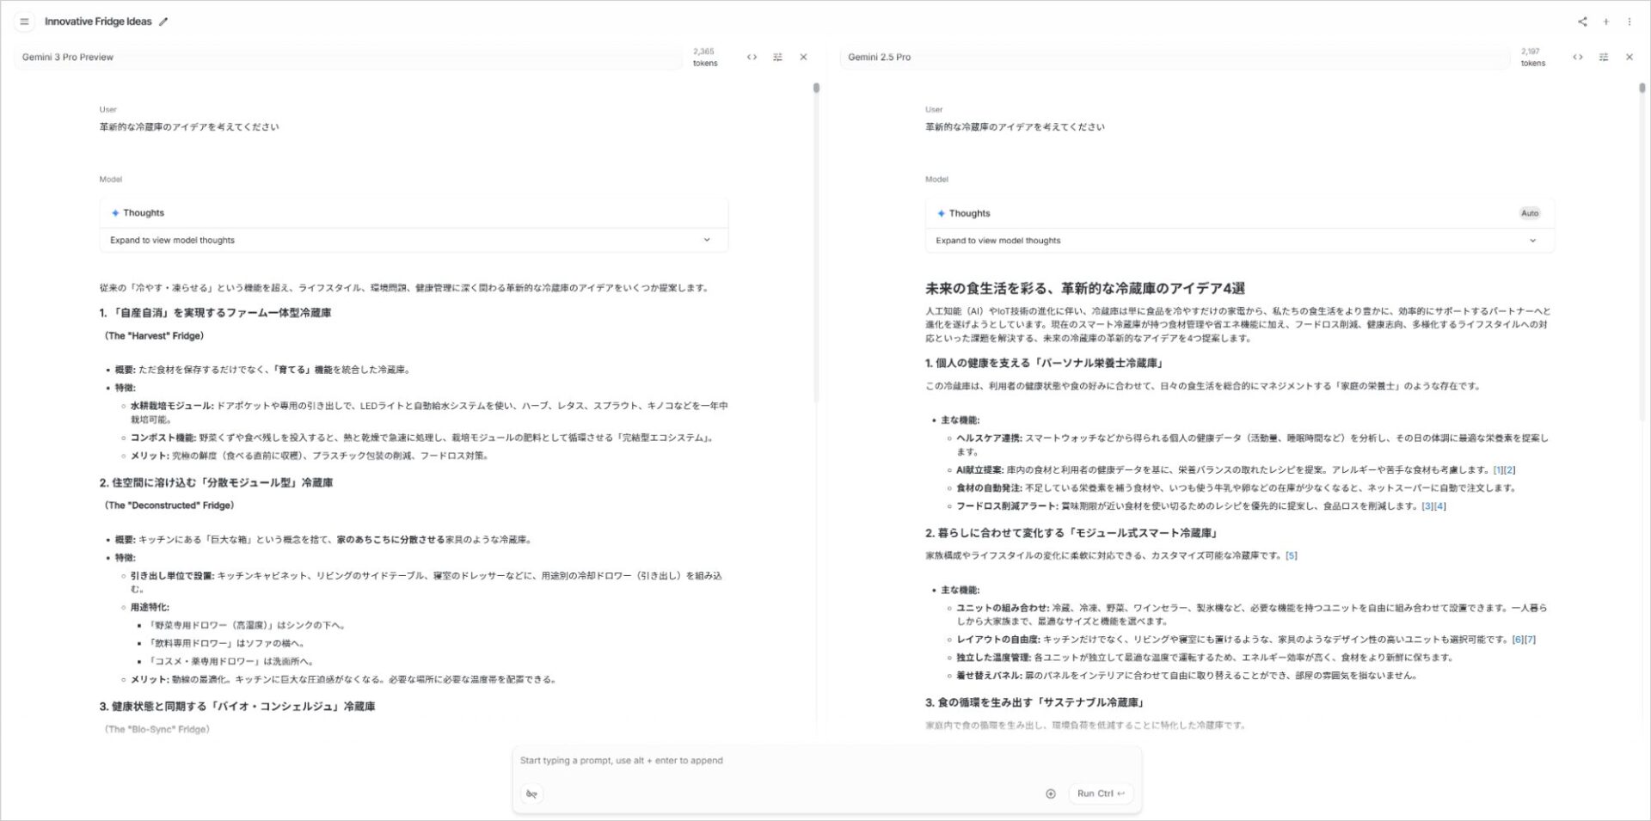The height and width of the screenshot is (821, 1651).
Task: Toggle the Auto thinking setting on Gemini 2.5 Pro Thoughts
Action: 1530,212
